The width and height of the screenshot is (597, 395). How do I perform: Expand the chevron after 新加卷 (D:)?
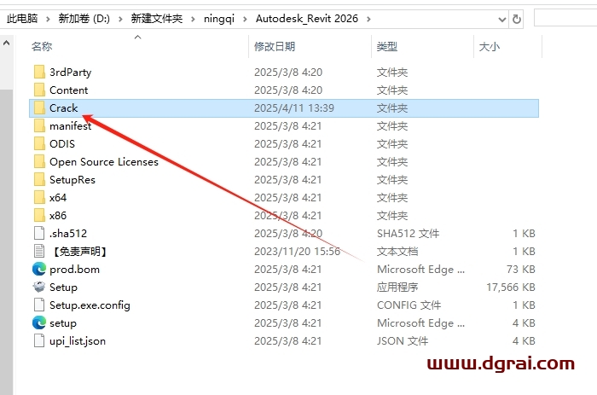[120, 19]
